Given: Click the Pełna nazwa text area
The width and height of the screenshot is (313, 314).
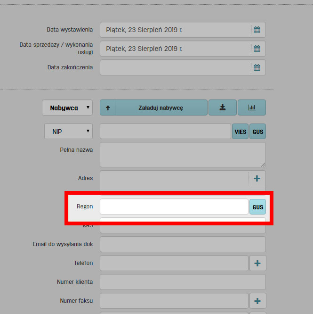Looking at the screenshot, I should [x=183, y=155].
